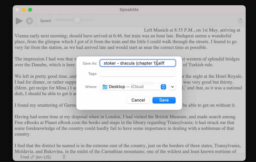This screenshot has width=256, height=162.
Task: Open the Share icon in toolbar
Action: click(x=240, y=20)
